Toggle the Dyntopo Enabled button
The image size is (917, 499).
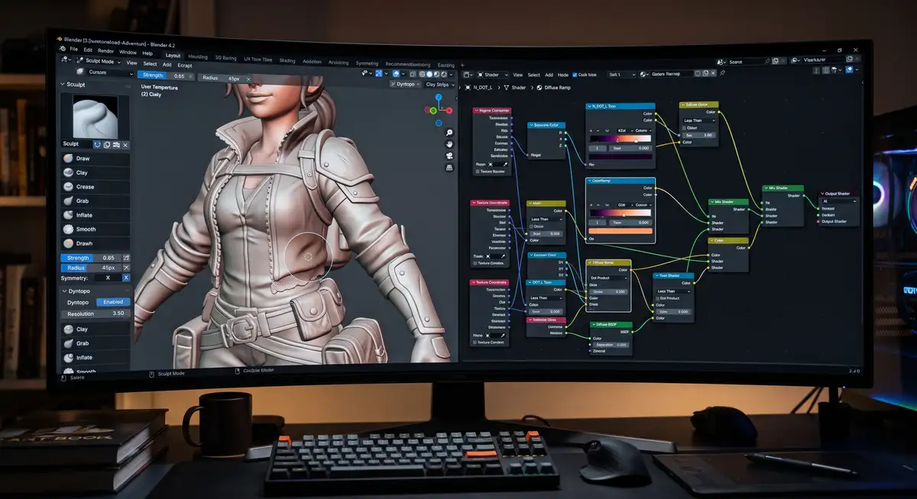(113, 302)
